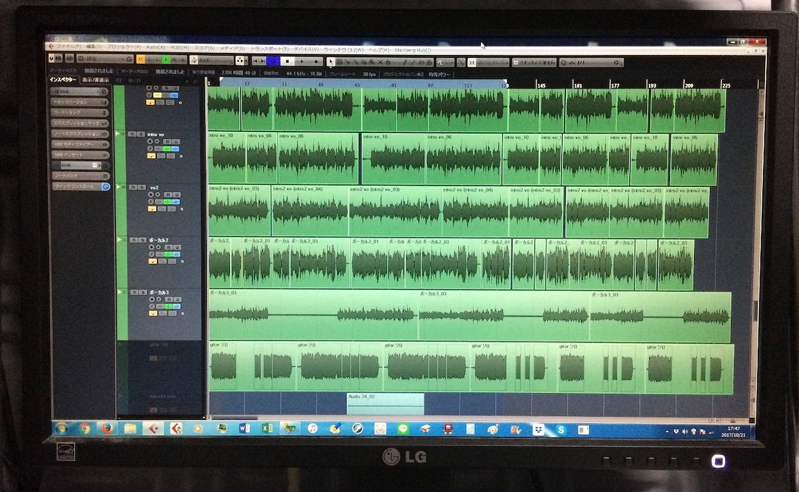Solo the ボーカル2 track
This screenshot has height=492, width=799.
click(x=141, y=240)
